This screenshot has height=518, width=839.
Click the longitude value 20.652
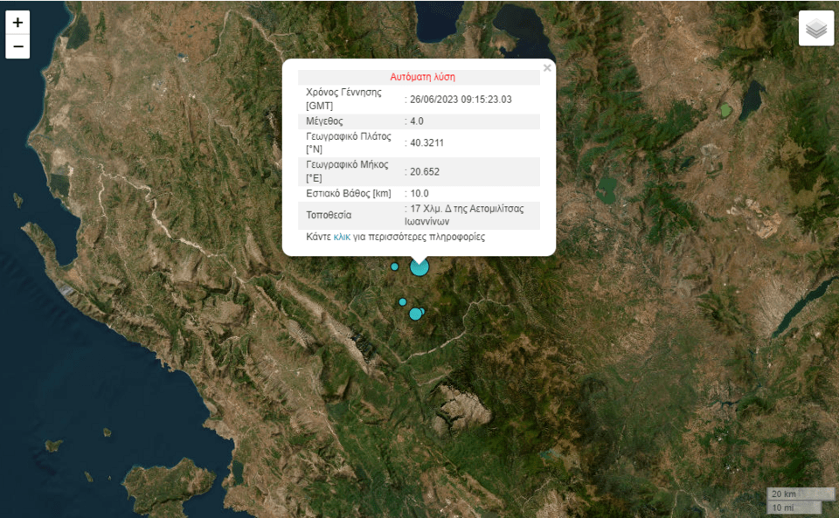click(425, 171)
